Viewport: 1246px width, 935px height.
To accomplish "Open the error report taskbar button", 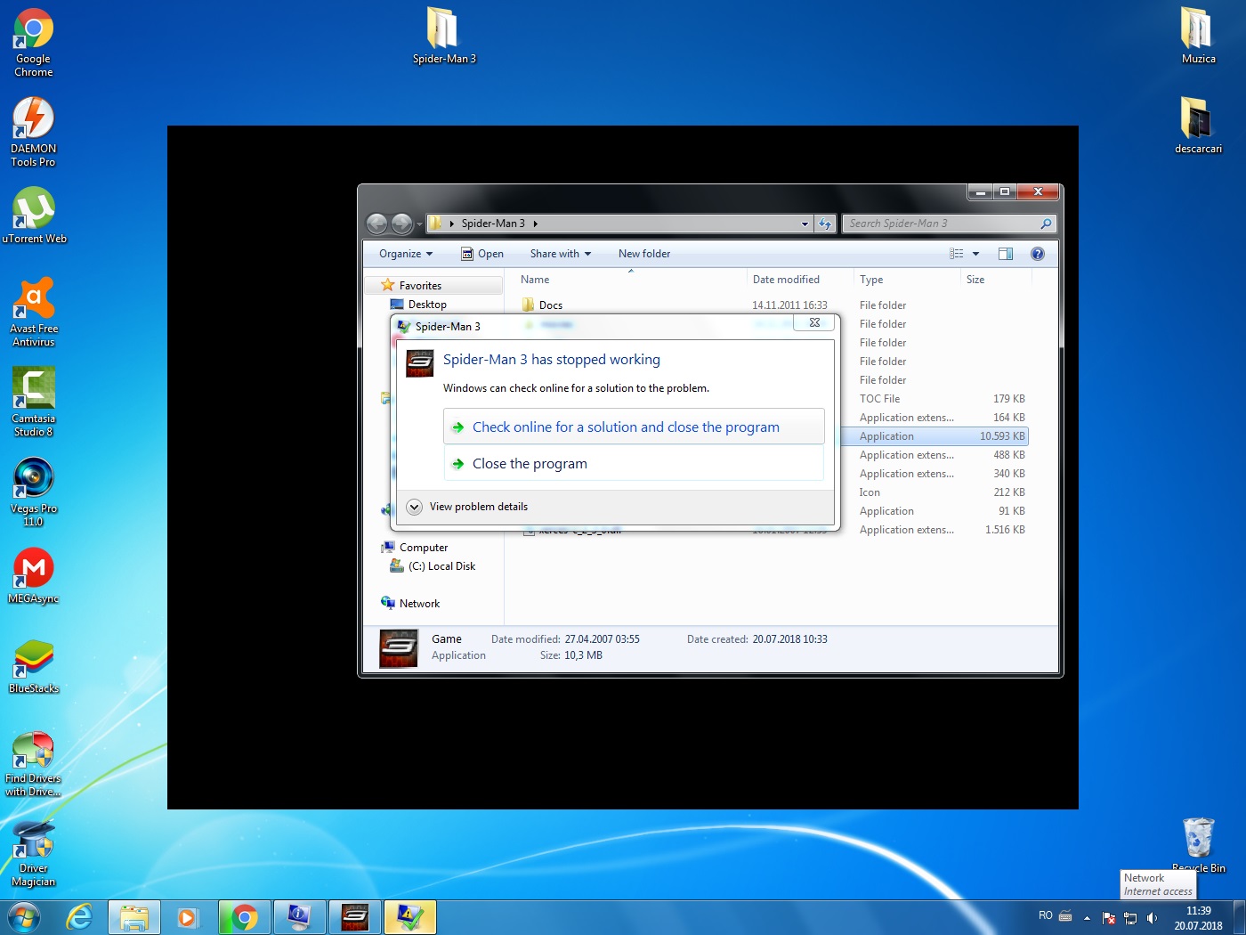I will pyautogui.click(x=410, y=917).
